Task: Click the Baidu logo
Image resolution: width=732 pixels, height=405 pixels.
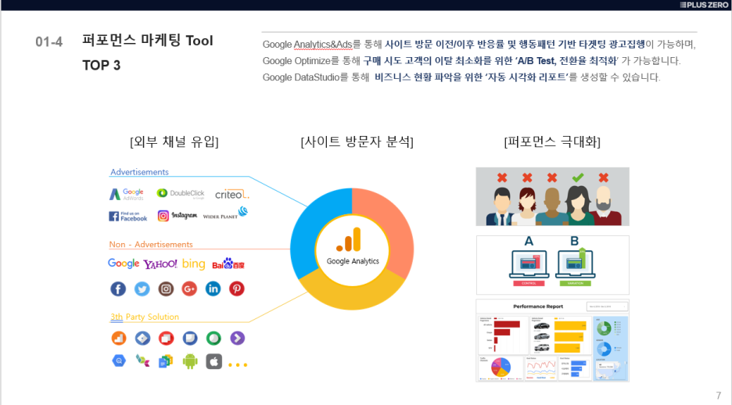Action: pyautogui.click(x=228, y=264)
